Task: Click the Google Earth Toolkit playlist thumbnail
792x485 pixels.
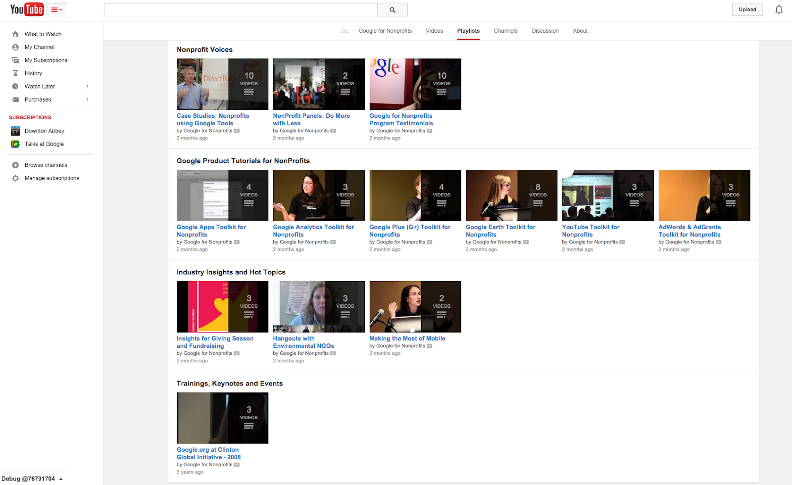Action: coord(511,195)
